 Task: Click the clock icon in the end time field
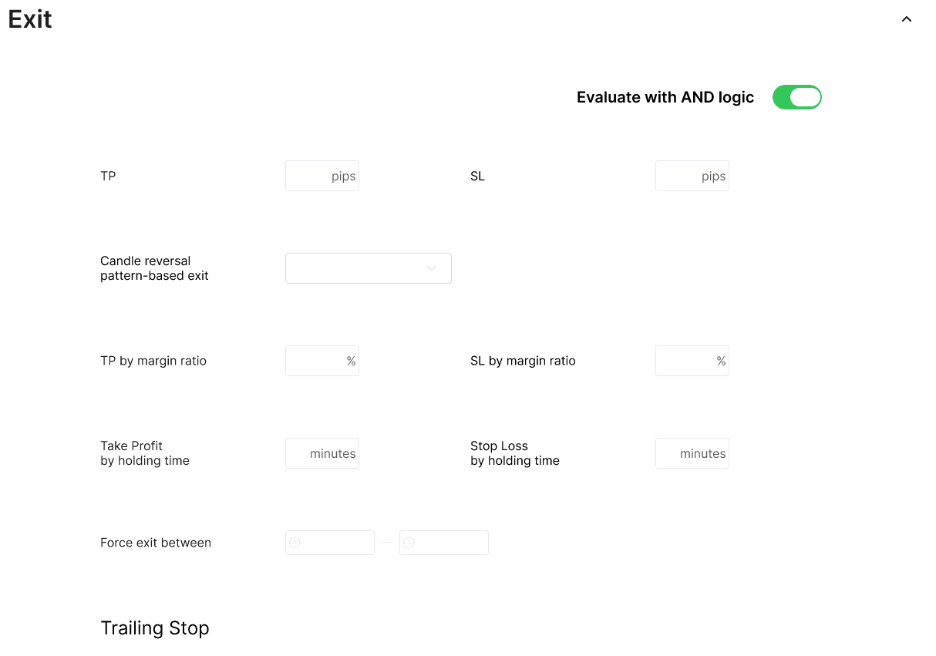click(409, 543)
